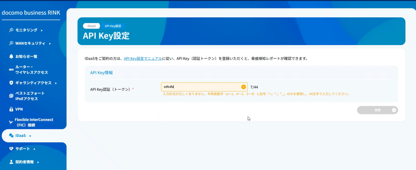Expand the モニタリング submenu arrow
The height and width of the screenshot is (170, 416).
pos(42,30)
